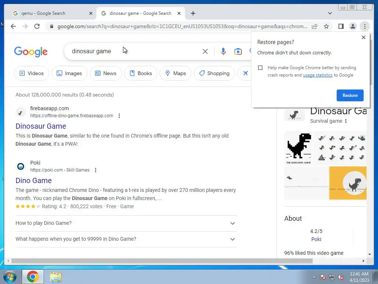The width and height of the screenshot is (378, 284).
Task: Share this page using the share icon
Action: [315, 26]
